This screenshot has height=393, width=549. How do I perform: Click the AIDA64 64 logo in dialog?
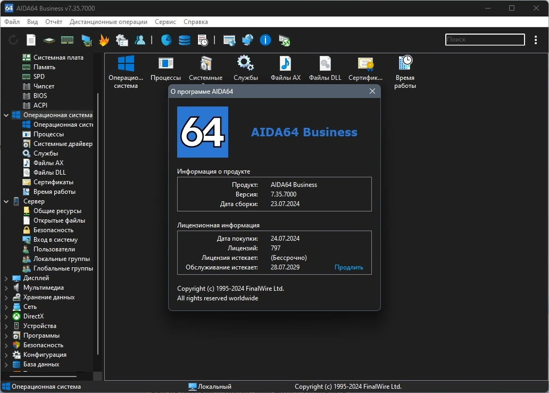click(203, 132)
